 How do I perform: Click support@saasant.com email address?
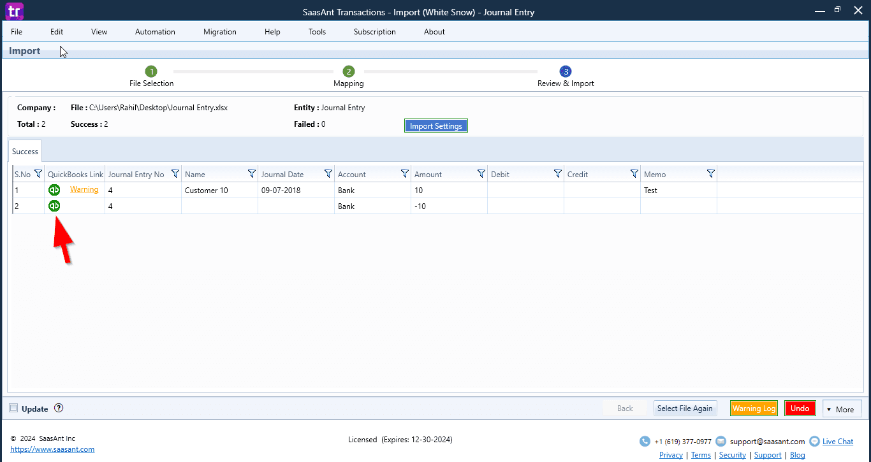(x=768, y=442)
